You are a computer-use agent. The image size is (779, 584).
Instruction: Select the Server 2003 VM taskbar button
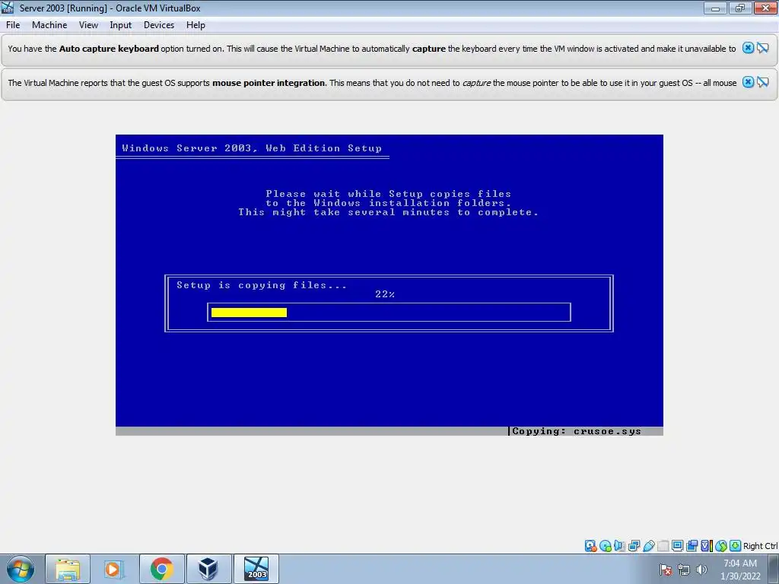click(256, 569)
